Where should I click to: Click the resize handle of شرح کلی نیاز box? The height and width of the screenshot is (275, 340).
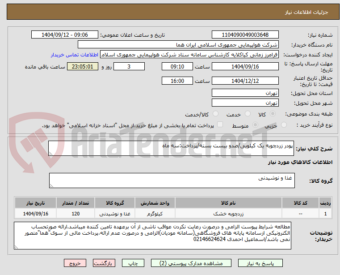coord(50,154)
